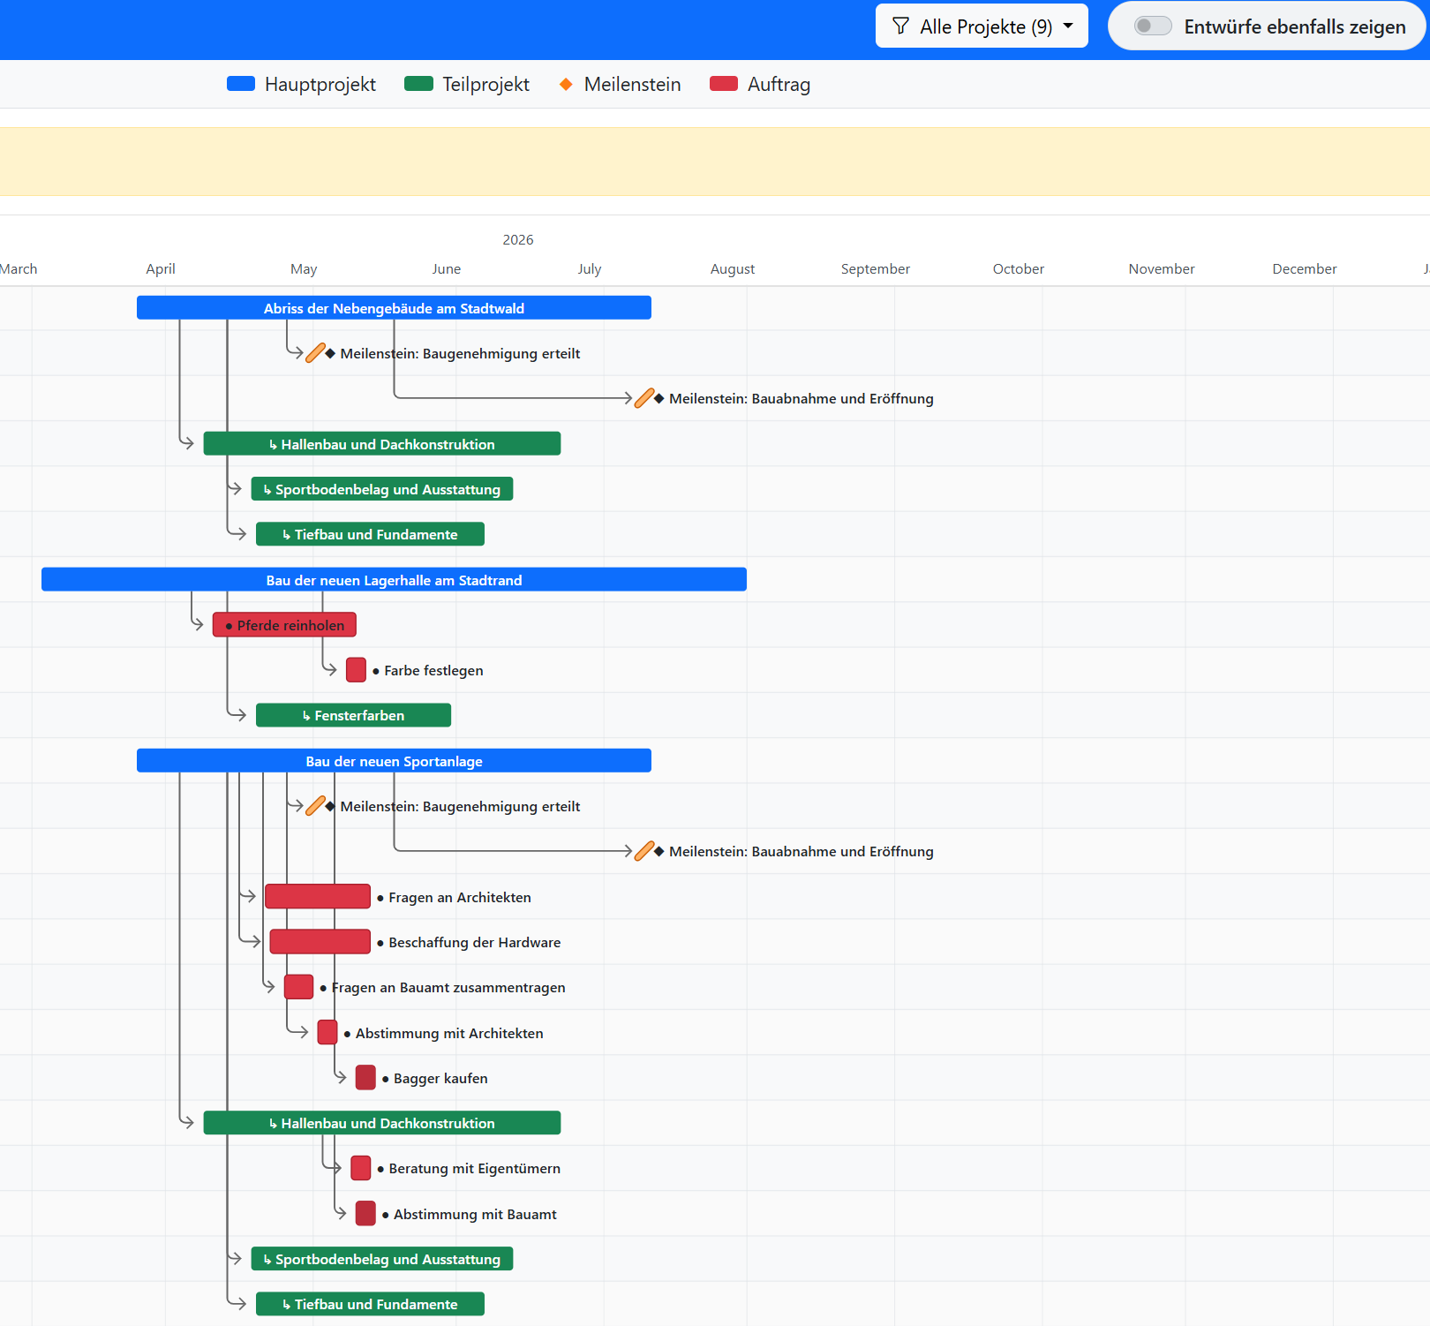Expand the Tiefbau und Fundamente subproject
The width and height of the screenshot is (1430, 1326).
pyautogui.click(x=370, y=534)
